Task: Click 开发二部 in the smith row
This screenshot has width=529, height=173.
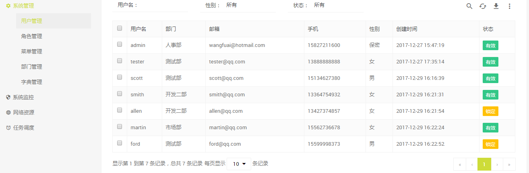Action: (176, 95)
